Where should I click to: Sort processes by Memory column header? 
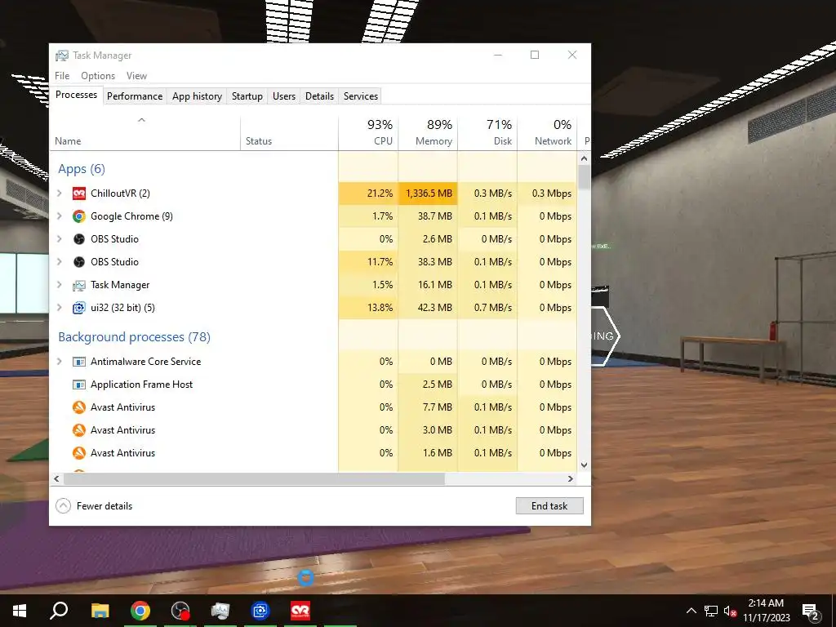tap(428, 133)
